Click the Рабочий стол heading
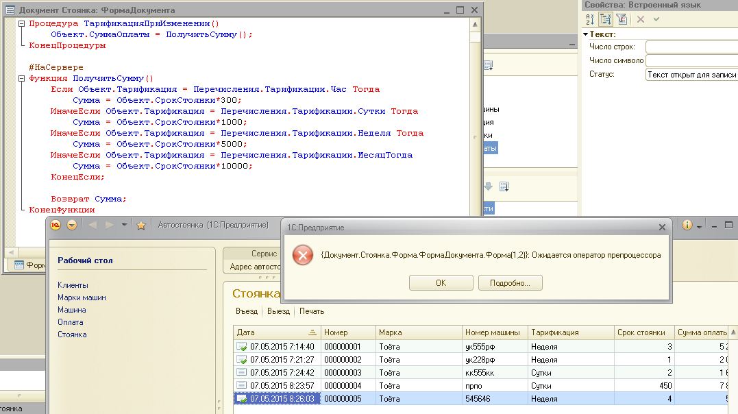This screenshot has width=738, height=414. [85, 260]
